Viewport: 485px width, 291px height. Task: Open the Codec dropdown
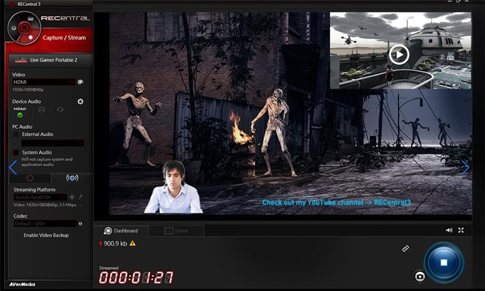tap(45, 224)
